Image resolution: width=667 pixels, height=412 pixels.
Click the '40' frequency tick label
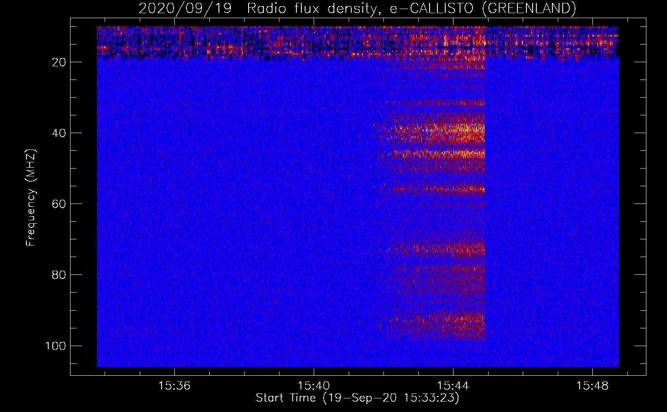(59, 133)
